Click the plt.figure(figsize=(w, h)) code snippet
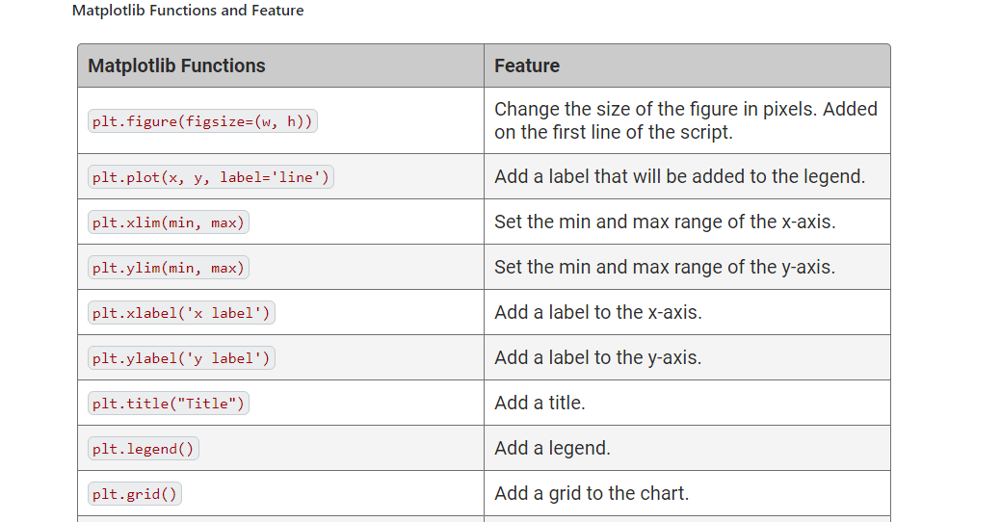This screenshot has width=1001, height=522. [202, 121]
